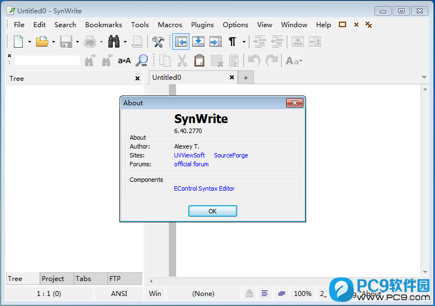The width and height of the screenshot is (435, 306).
Task: Click the Undo arrow icon
Action: 254,60
